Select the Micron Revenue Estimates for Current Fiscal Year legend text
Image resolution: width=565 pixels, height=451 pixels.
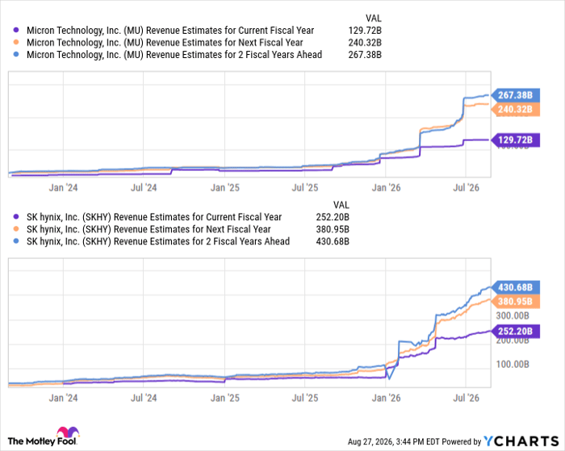[170, 31]
